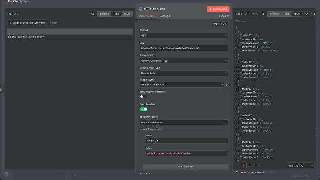This screenshot has width=320, height=180.
Task: Click the lightbulb icon beside 'I wish this node would'
Action: [237, 172]
